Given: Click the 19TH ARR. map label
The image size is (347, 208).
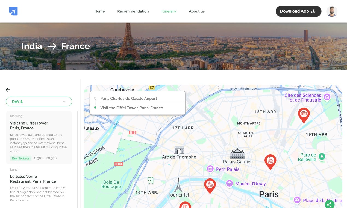Looking at the screenshot, I should 317,134.
